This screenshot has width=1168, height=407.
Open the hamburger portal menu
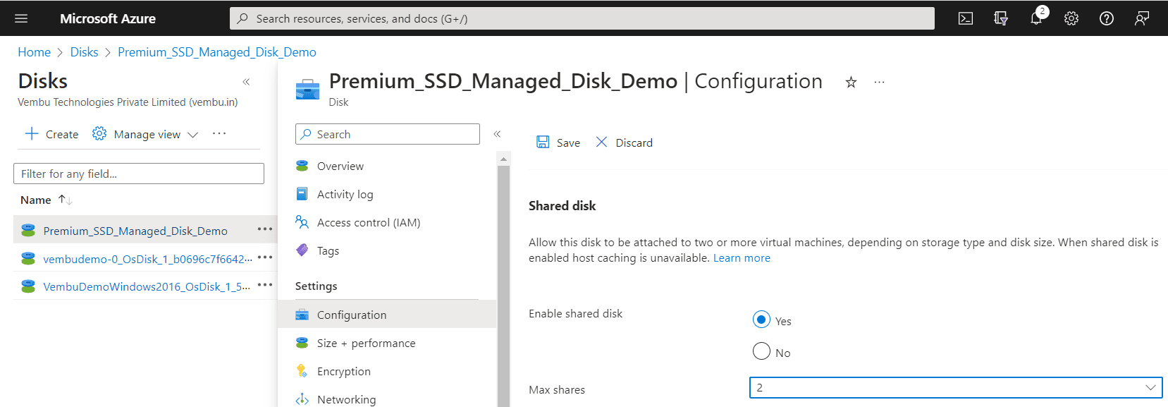click(x=21, y=18)
